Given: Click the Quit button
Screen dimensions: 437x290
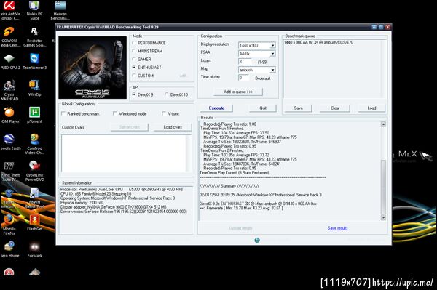Looking at the screenshot, I should (263, 108).
